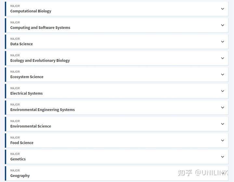Viewport: 234px width, 182px height.
Task: Expand the Computational Biology chevron
Action: [x=223, y=9]
